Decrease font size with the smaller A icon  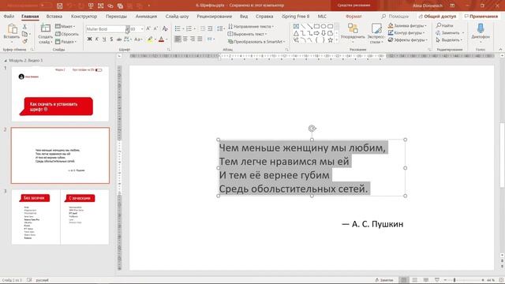(156, 28)
